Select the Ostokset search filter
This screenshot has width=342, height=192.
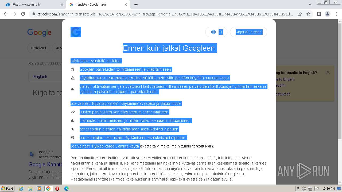[39, 48]
